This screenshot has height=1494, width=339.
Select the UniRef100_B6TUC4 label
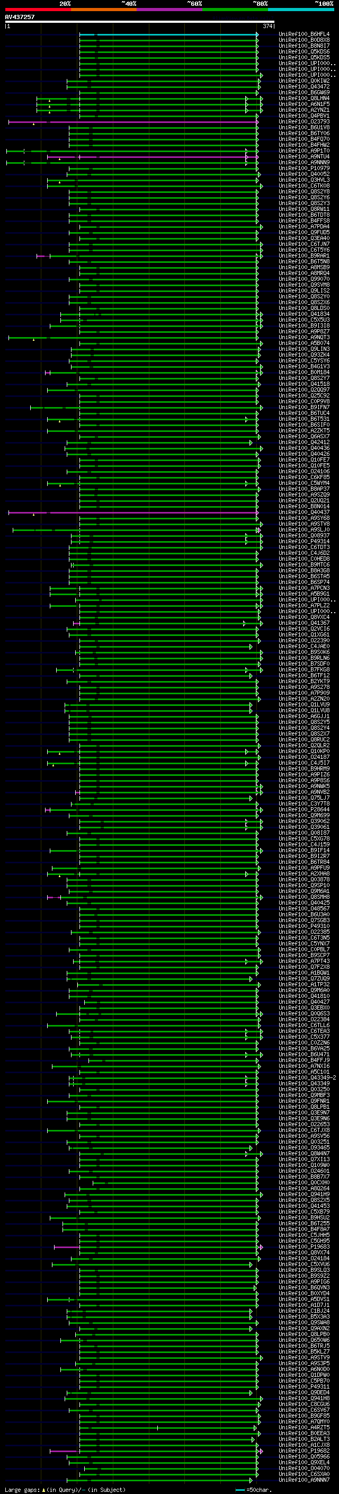coord(304,413)
